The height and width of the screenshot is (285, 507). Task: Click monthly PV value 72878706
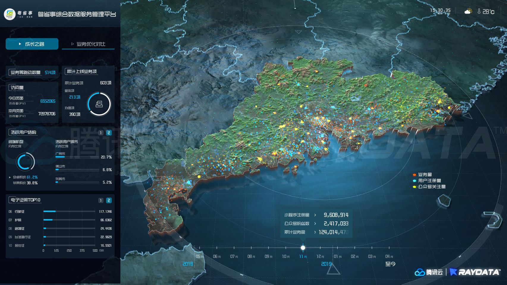pos(47,114)
